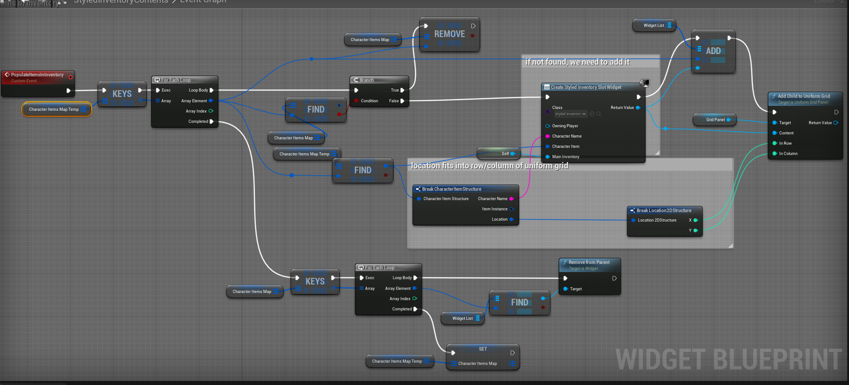
Task: Click the pink Character Name input pin on the Create Widget node
Action: click(x=548, y=136)
